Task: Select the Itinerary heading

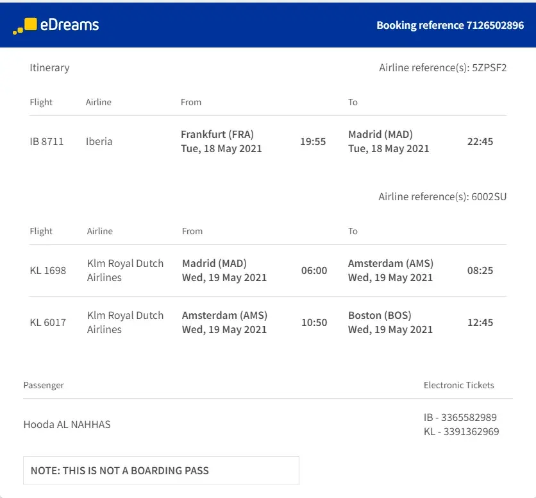Action: [x=49, y=67]
